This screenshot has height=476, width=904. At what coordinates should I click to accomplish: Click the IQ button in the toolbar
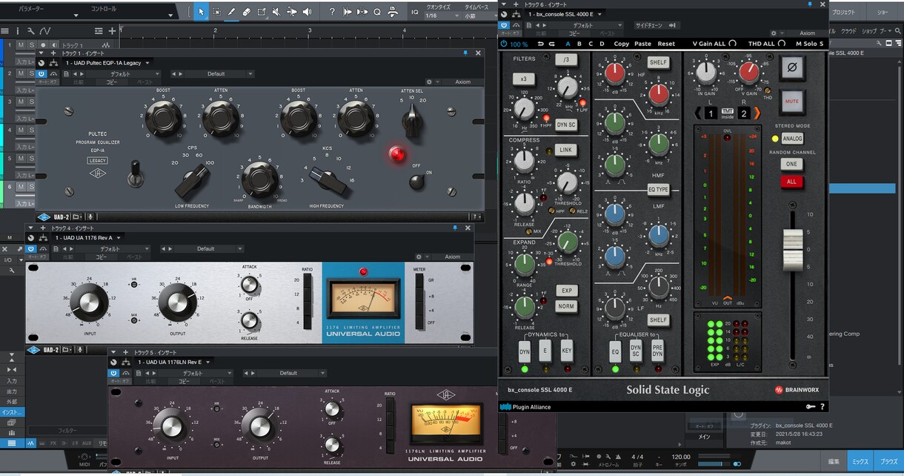(414, 12)
